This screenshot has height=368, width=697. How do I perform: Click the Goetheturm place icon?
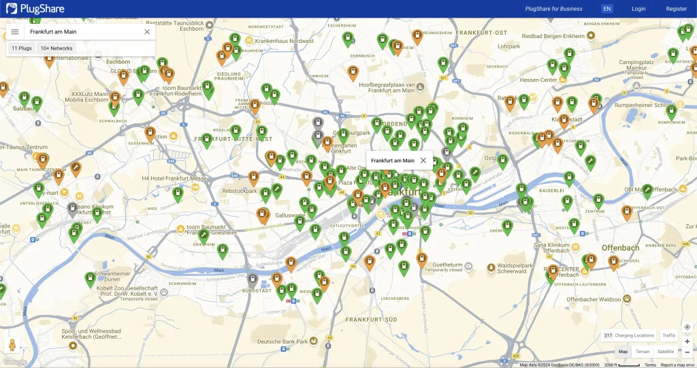click(468, 266)
